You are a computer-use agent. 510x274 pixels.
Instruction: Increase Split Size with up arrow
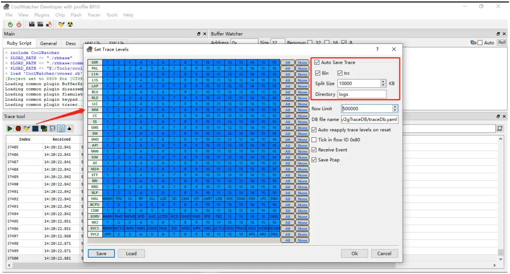pos(383,82)
